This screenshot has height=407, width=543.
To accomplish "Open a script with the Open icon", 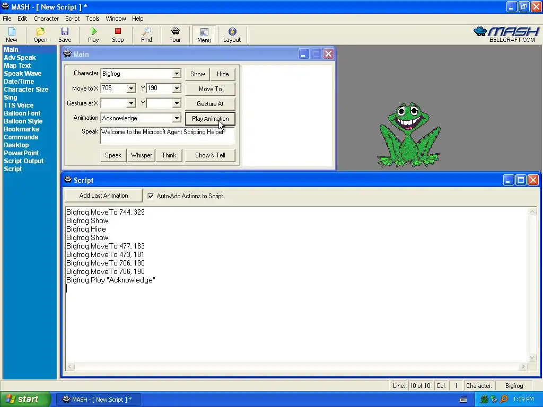I will tap(40, 34).
